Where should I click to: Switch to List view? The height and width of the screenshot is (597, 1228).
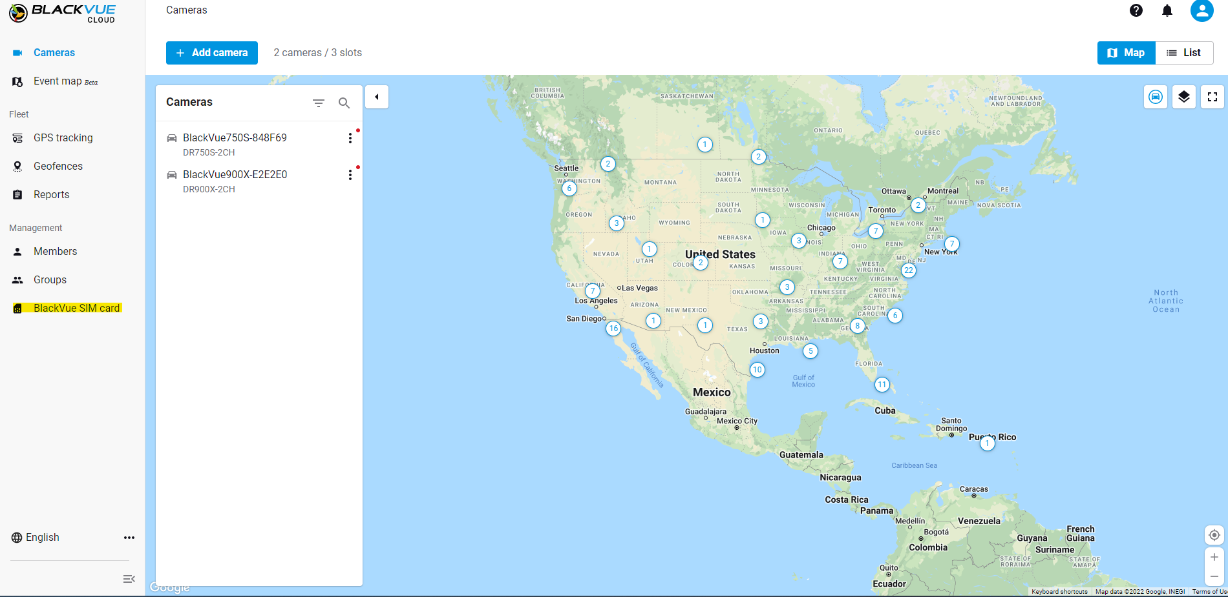1184,53
